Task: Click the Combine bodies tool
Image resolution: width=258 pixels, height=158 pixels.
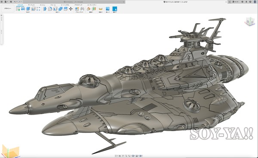Action: tap(60, 9)
